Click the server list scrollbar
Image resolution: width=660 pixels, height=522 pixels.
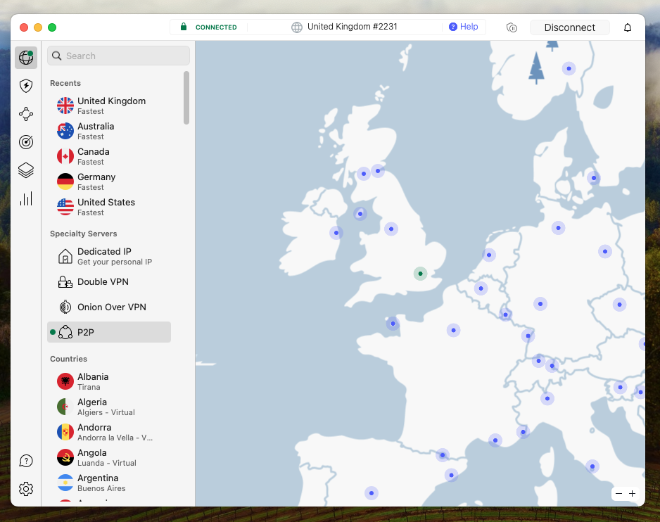click(x=186, y=98)
